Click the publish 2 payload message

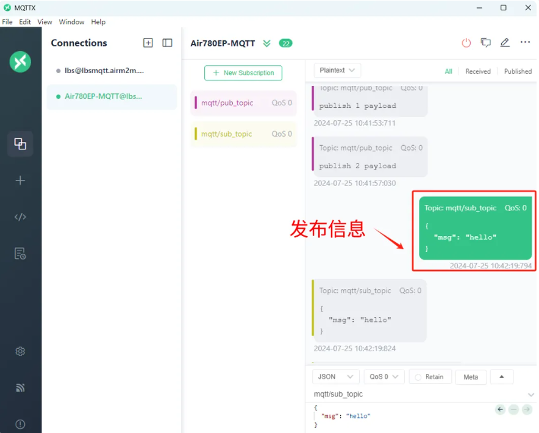[x=369, y=157]
